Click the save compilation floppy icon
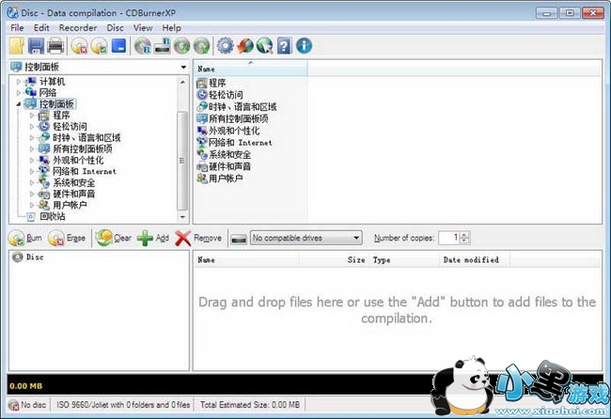611x419 pixels. 36,46
